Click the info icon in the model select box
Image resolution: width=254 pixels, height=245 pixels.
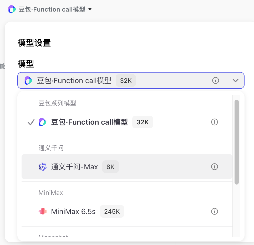(x=216, y=80)
